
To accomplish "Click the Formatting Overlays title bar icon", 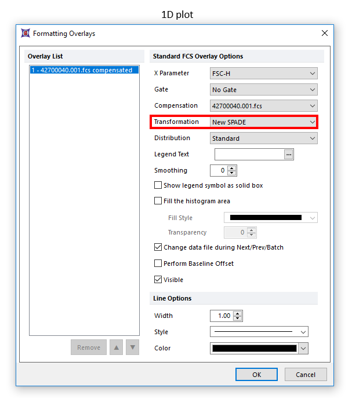I will [x=26, y=34].
